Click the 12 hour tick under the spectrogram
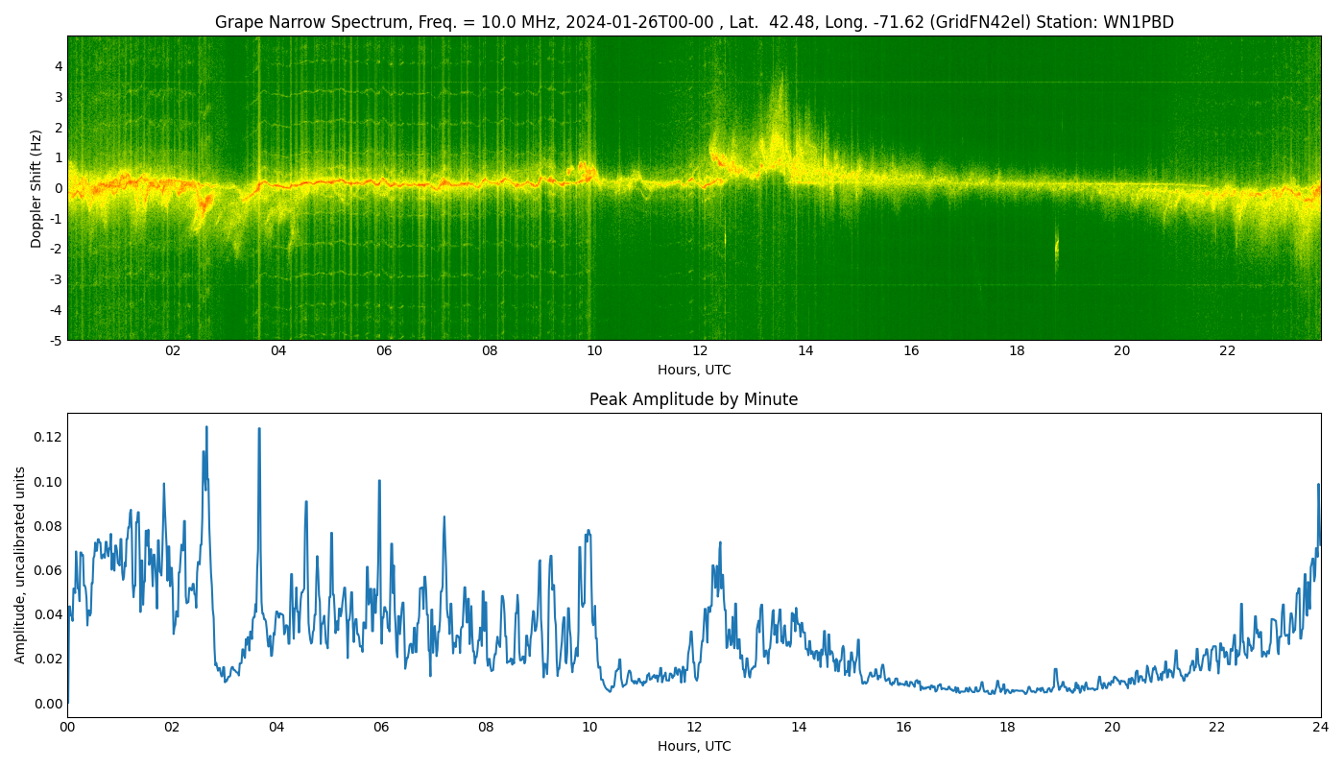This screenshot has height=768, width=1344. pos(700,351)
